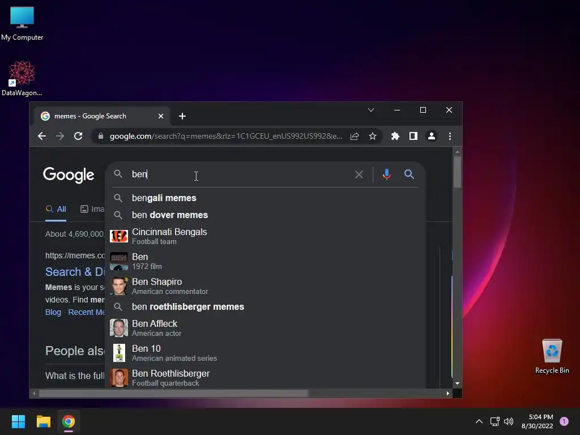Open the tab search chevron in Chrome
This screenshot has width=580, height=435.
coord(371,110)
